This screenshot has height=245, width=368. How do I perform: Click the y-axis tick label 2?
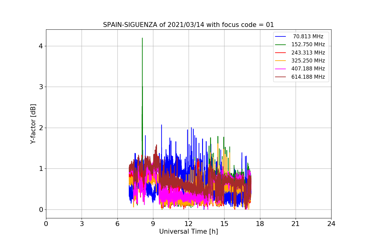point(41,128)
